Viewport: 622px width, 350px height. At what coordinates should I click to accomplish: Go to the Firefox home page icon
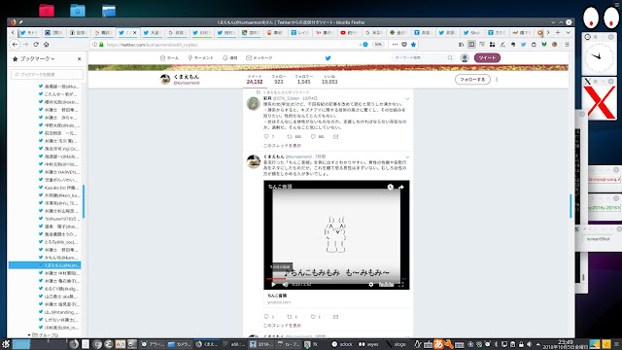pyautogui.click(x=47, y=45)
